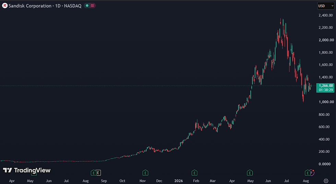
Task: Click the Sandisk logo icon
Action: tap(5, 6)
